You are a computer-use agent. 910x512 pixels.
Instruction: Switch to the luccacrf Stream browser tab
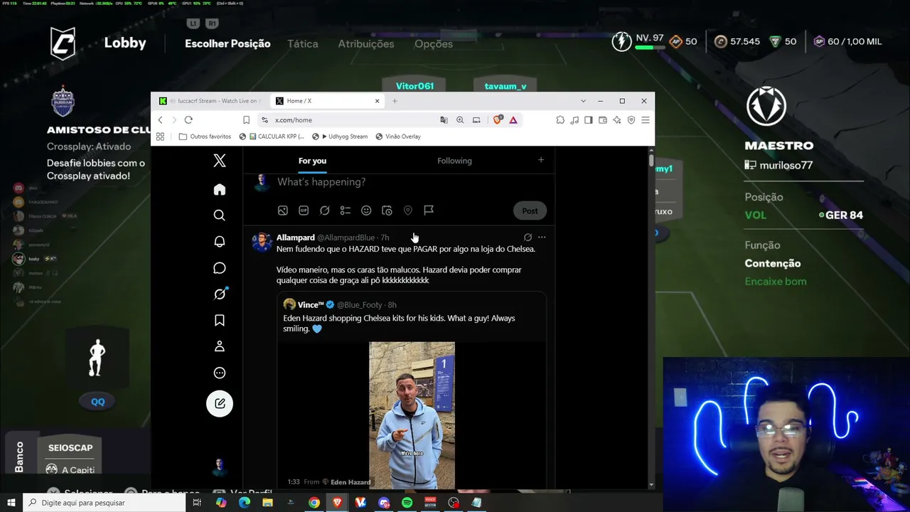pos(212,101)
